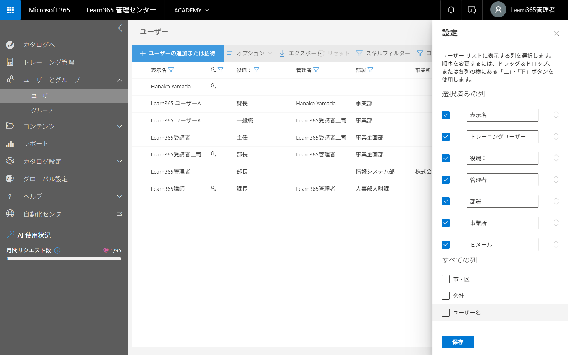Click ユーザーの追加または招待 button

(177, 53)
